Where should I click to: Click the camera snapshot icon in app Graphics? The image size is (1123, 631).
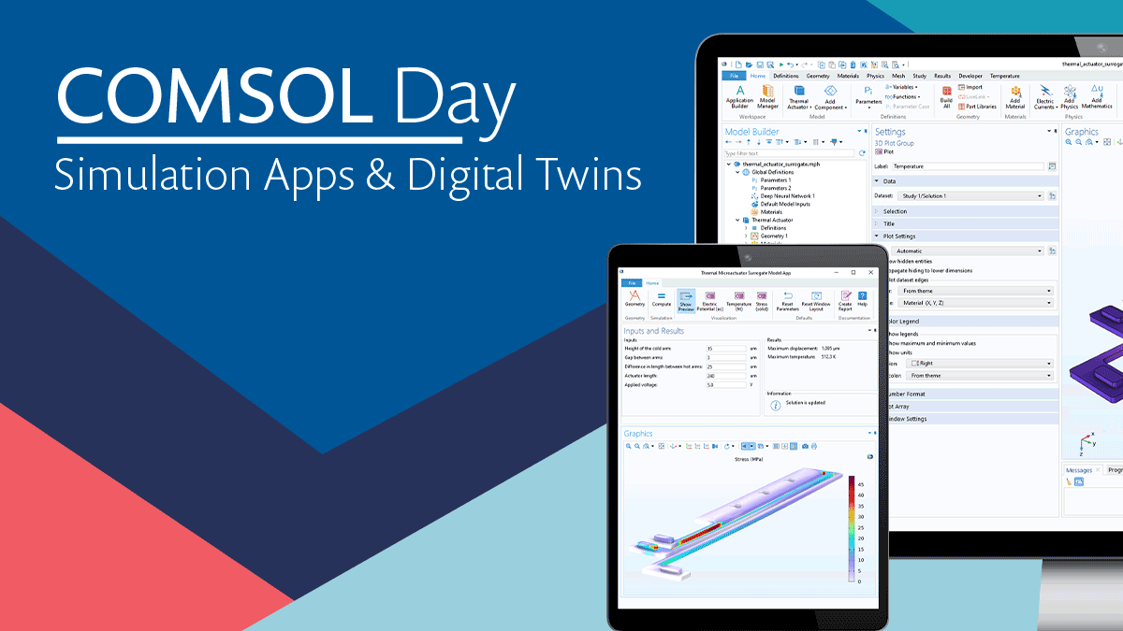tap(805, 446)
